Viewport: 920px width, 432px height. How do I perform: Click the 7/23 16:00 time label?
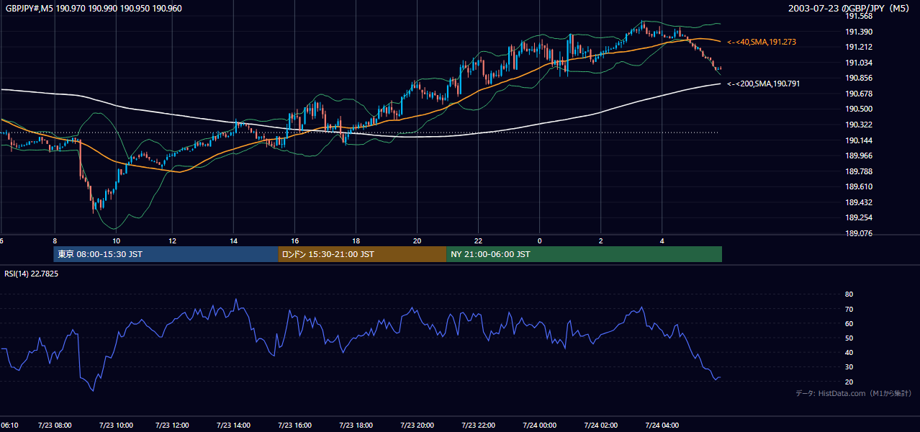294,426
